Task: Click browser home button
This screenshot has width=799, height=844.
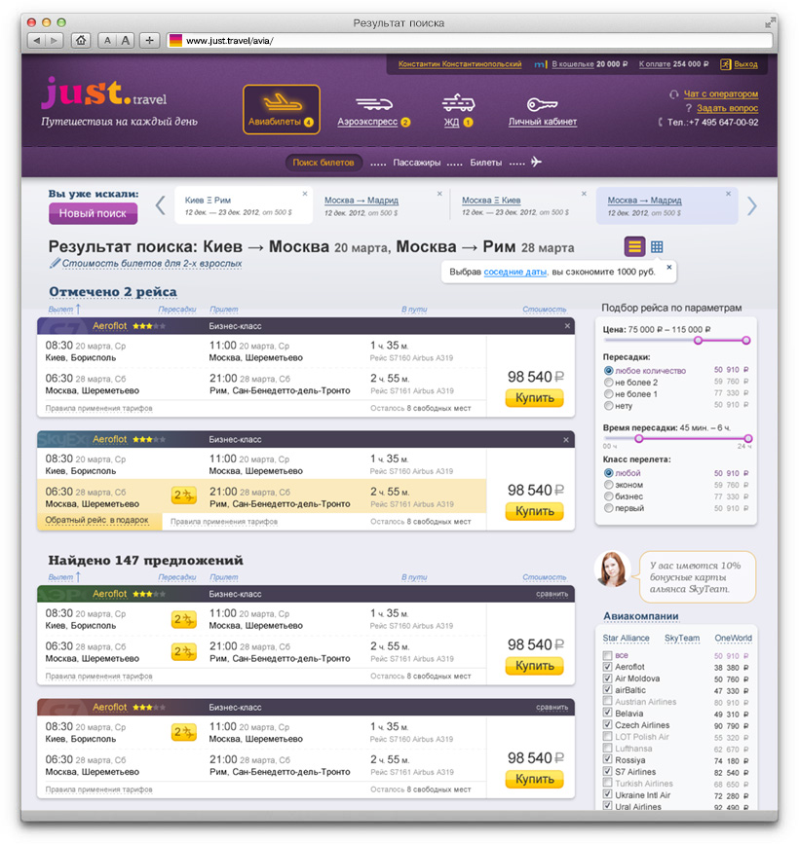Action: pyautogui.click(x=81, y=40)
